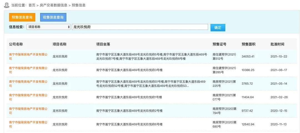Select project name in the 10386.25 row
The width and height of the screenshot is (300, 133).
(x=60, y=70)
